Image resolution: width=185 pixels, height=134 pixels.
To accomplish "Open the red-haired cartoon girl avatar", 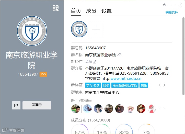I will pyautogui.click(x=152, y=109).
